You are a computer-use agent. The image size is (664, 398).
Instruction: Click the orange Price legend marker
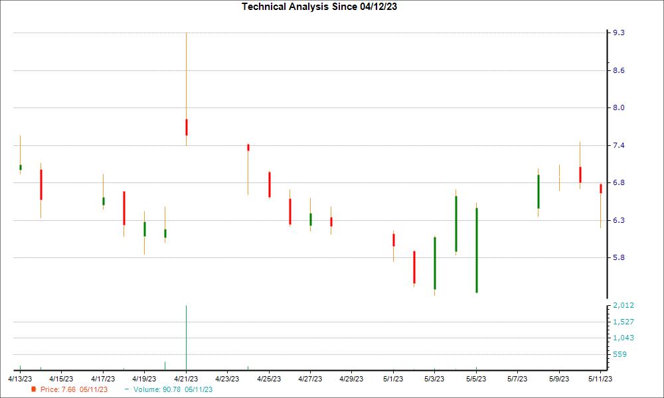[34, 389]
